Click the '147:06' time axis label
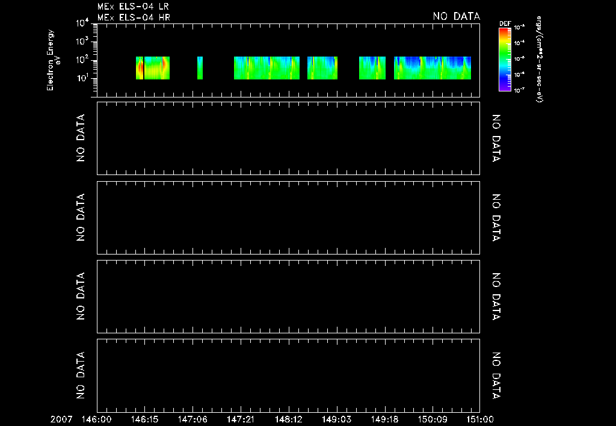 pos(192,419)
